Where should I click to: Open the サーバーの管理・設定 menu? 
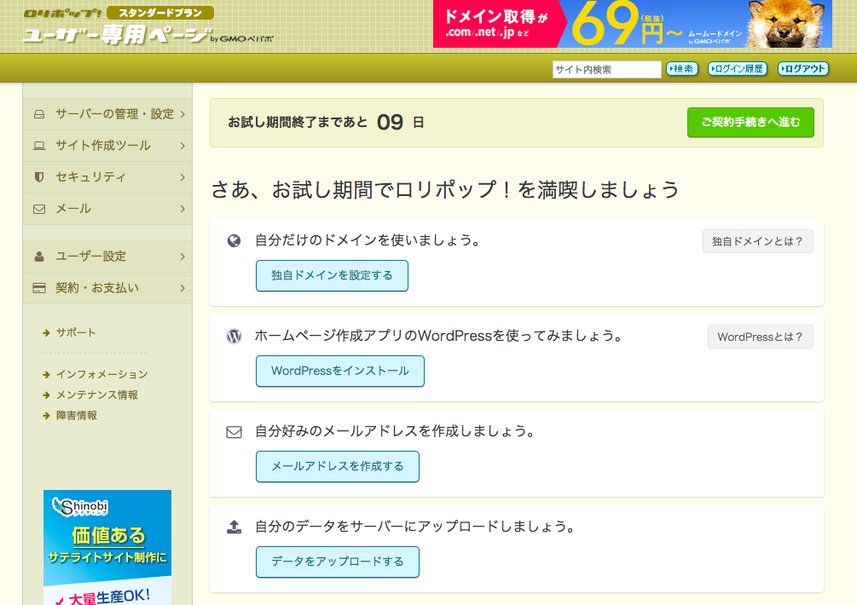(x=107, y=114)
